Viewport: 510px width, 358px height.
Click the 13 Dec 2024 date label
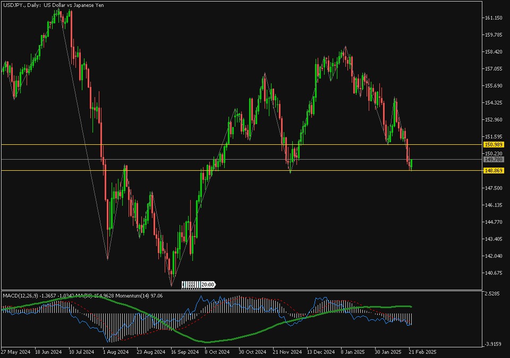(x=321, y=352)
